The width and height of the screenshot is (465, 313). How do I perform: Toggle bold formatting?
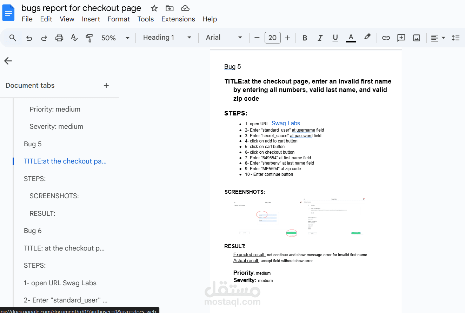[305, 38]
